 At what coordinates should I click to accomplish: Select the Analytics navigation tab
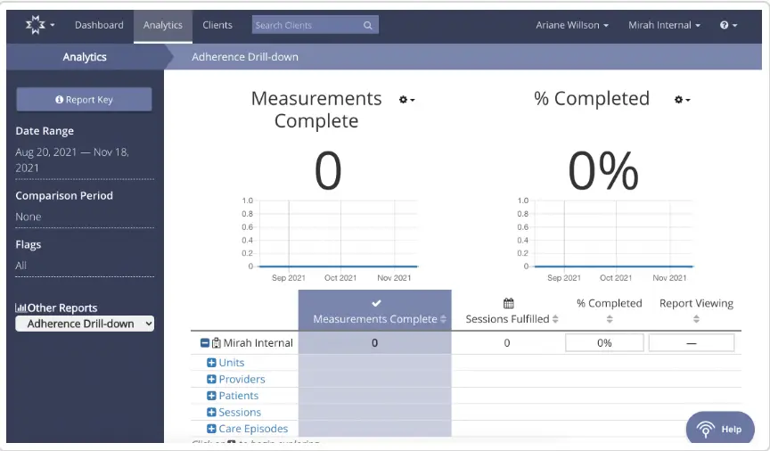[163, 25]
